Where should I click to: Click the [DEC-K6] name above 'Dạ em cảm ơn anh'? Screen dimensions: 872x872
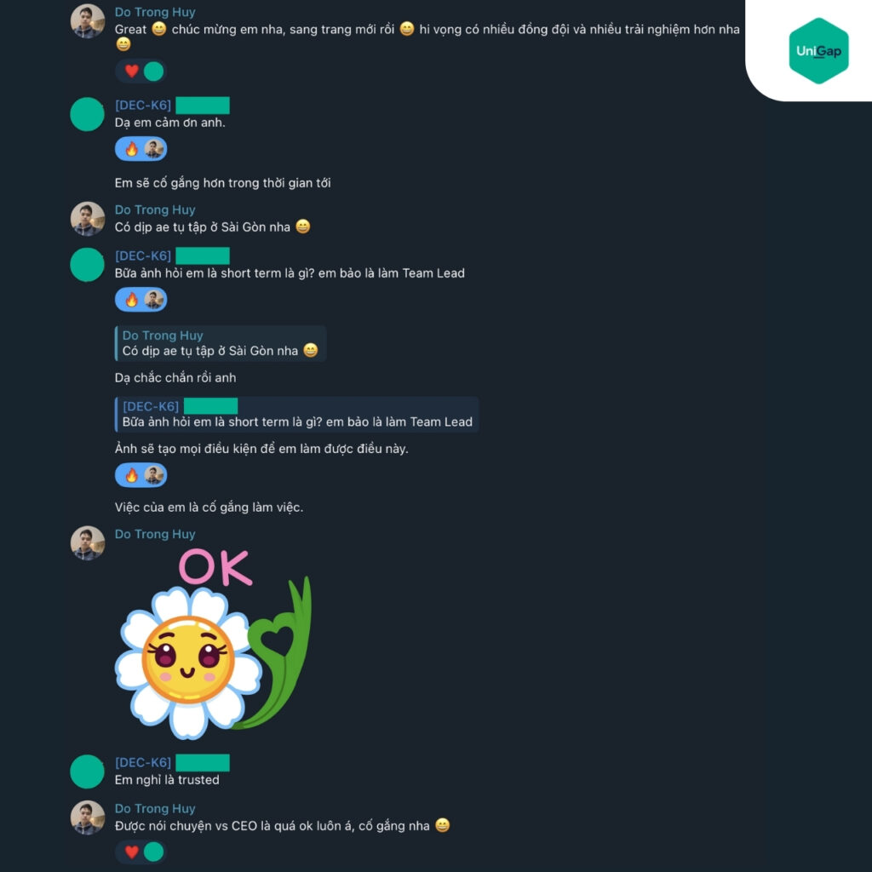143,105
